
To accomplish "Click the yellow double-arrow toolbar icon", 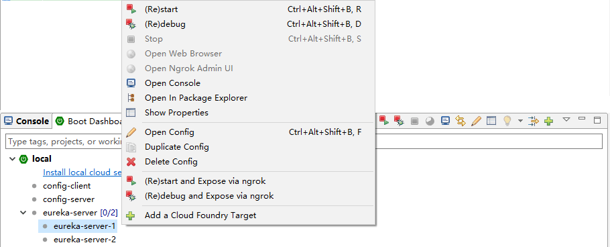I will coord(461,121).
